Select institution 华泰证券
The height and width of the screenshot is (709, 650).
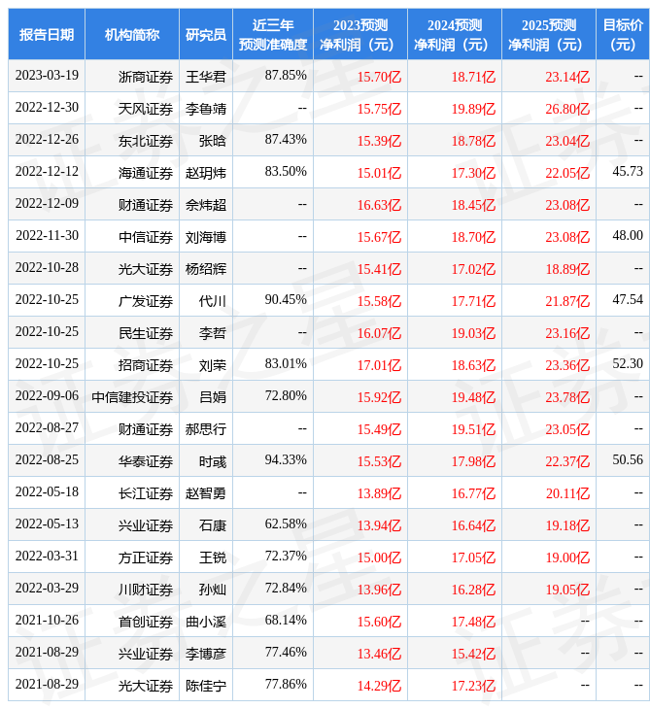click(146, 461)
